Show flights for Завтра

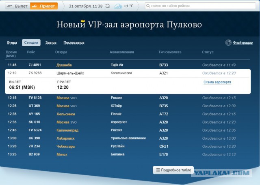click(x=51, y=43)
